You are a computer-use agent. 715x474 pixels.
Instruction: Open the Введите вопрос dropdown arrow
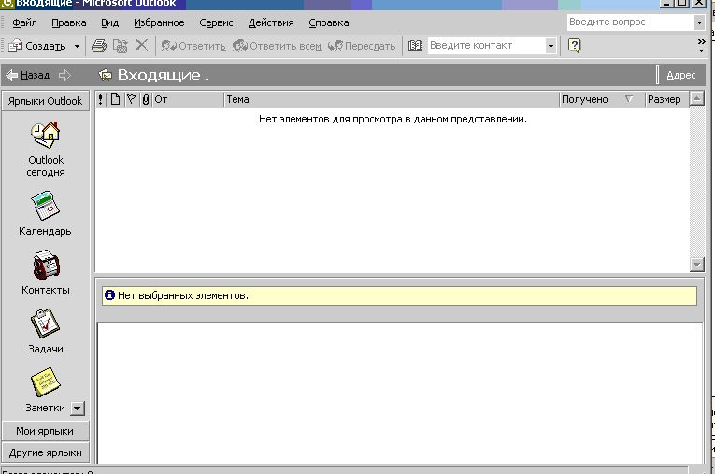[x=699, y=22]
